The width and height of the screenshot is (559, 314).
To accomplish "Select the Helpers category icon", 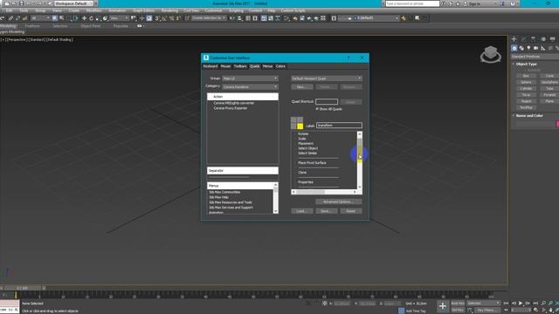I will [x=543, y=48].
